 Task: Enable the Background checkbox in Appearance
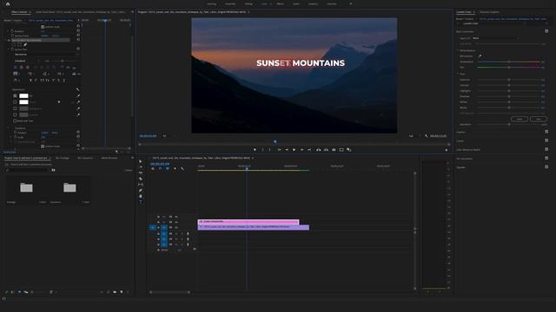15,108
